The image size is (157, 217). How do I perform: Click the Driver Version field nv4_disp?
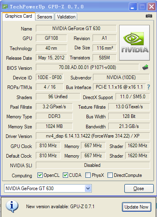point(93,136)
